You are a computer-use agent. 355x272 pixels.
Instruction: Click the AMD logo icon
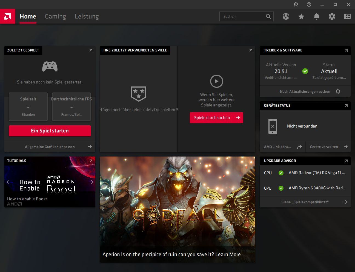pyautogui.click(x=8, y=16)
